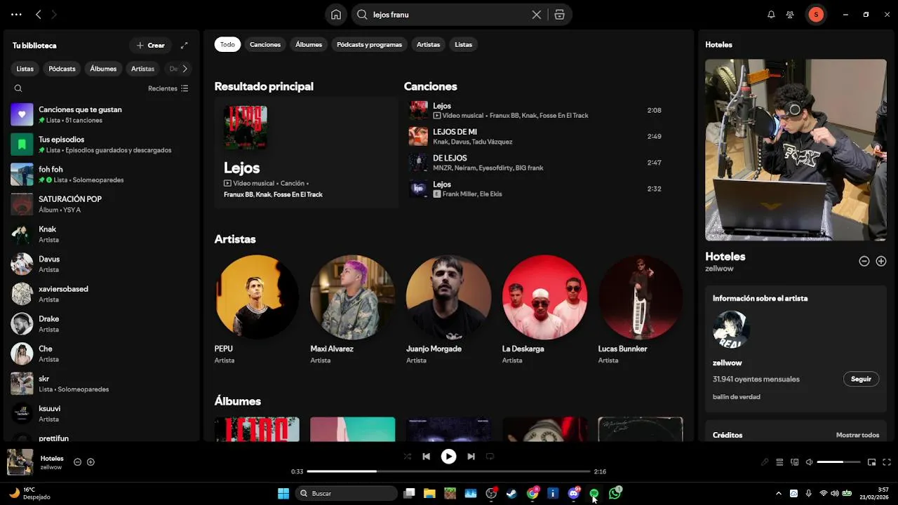This screenshot has width=898, height=505.
Task: Filter library by Pódcasts chip
Action: tap(62, 69)
